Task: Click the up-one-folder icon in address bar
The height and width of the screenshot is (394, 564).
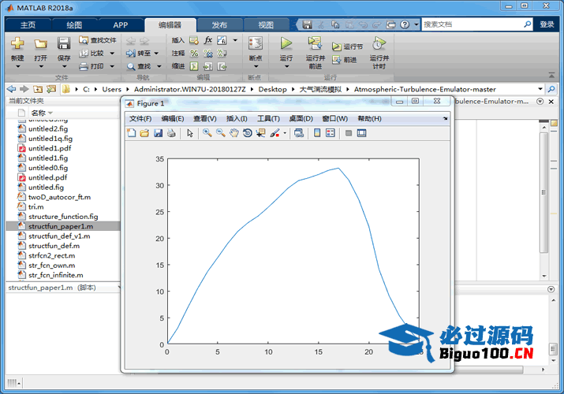Action: (38, 89)
